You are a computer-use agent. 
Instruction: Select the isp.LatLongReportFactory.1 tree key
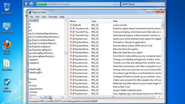[42, 56]
